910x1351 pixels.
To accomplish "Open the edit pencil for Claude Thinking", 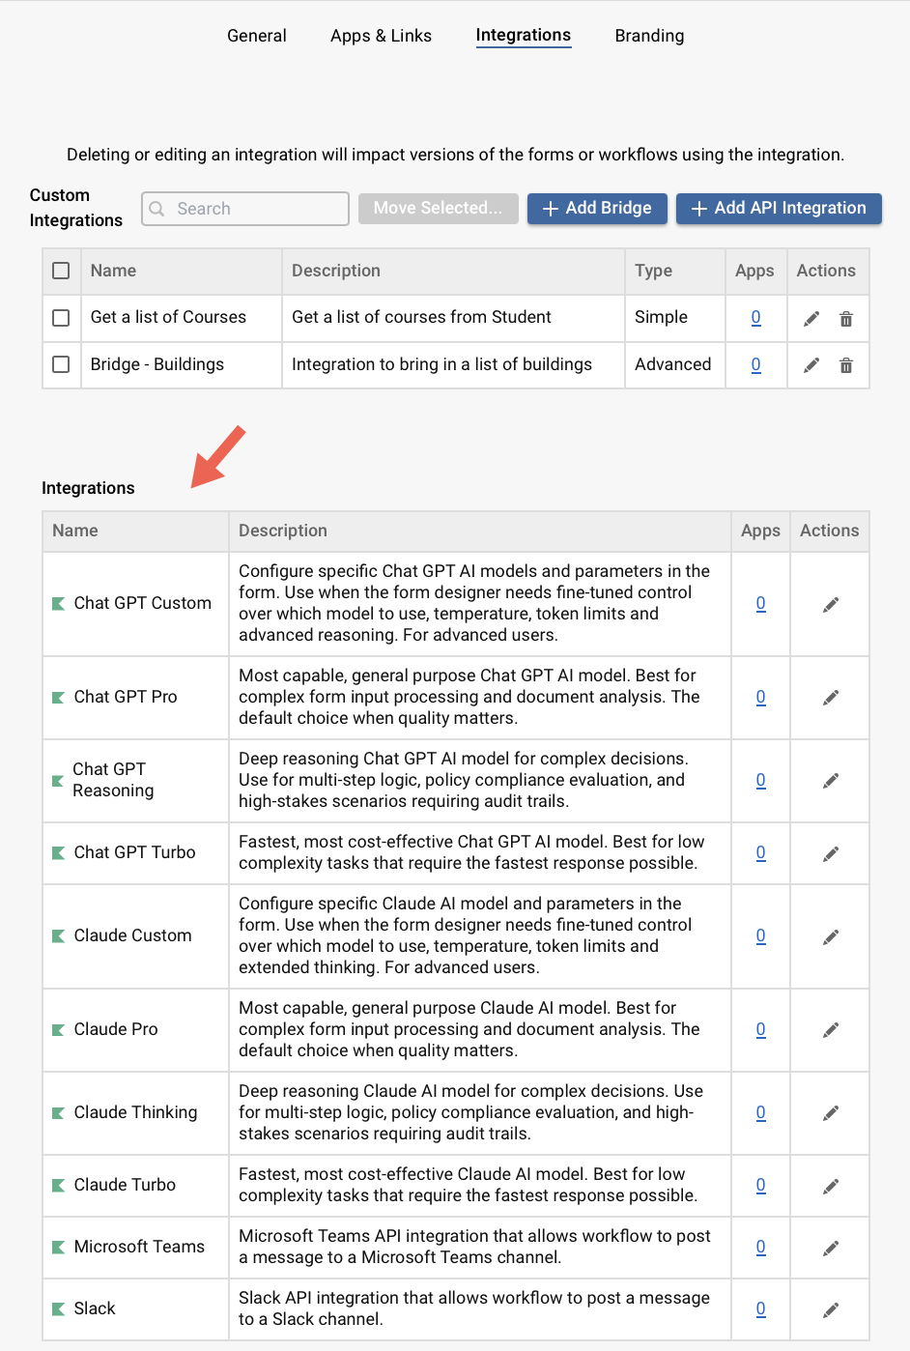I will [830, 1112].
